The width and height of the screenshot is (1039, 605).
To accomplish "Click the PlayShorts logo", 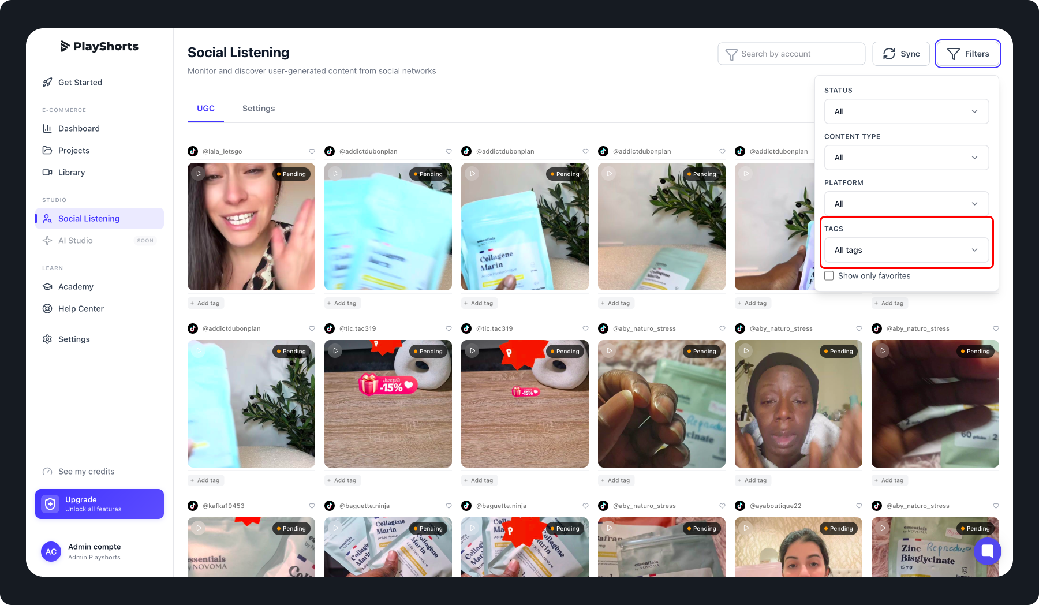I will [x=99, y=46].
